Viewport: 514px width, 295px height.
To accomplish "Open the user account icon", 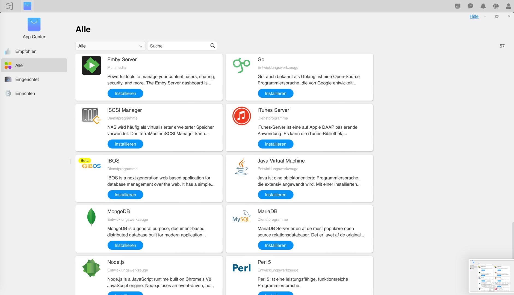I will pos(508,6).
